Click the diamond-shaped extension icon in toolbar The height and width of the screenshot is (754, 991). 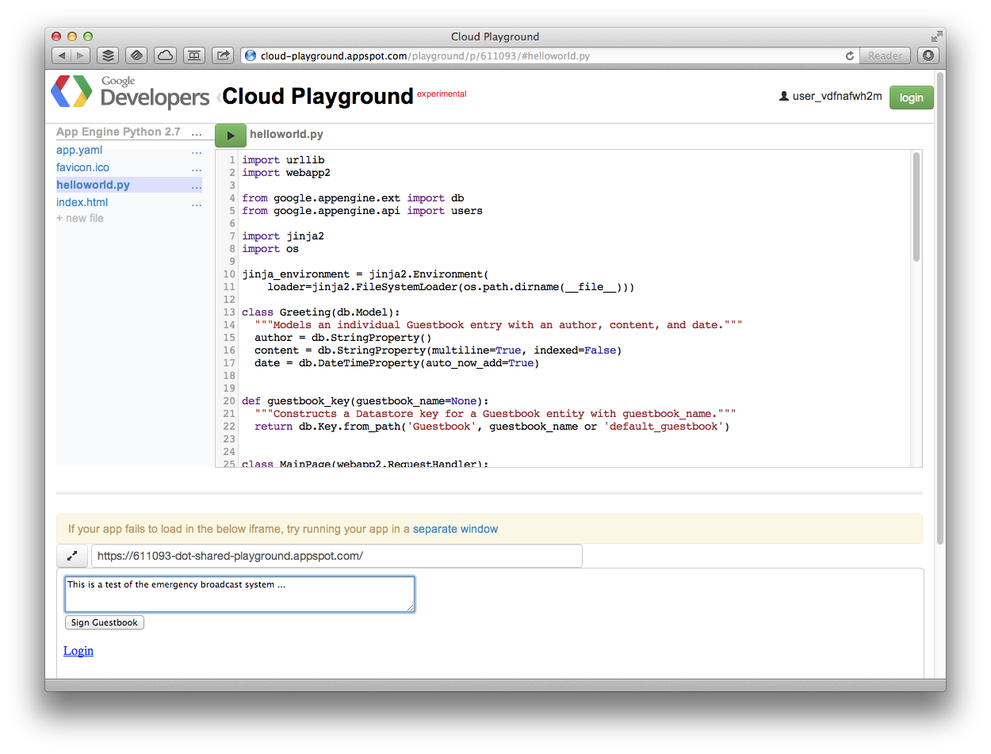coord(137,55)
